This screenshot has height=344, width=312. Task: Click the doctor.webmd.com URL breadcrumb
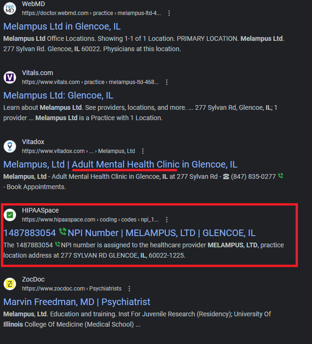91,13
